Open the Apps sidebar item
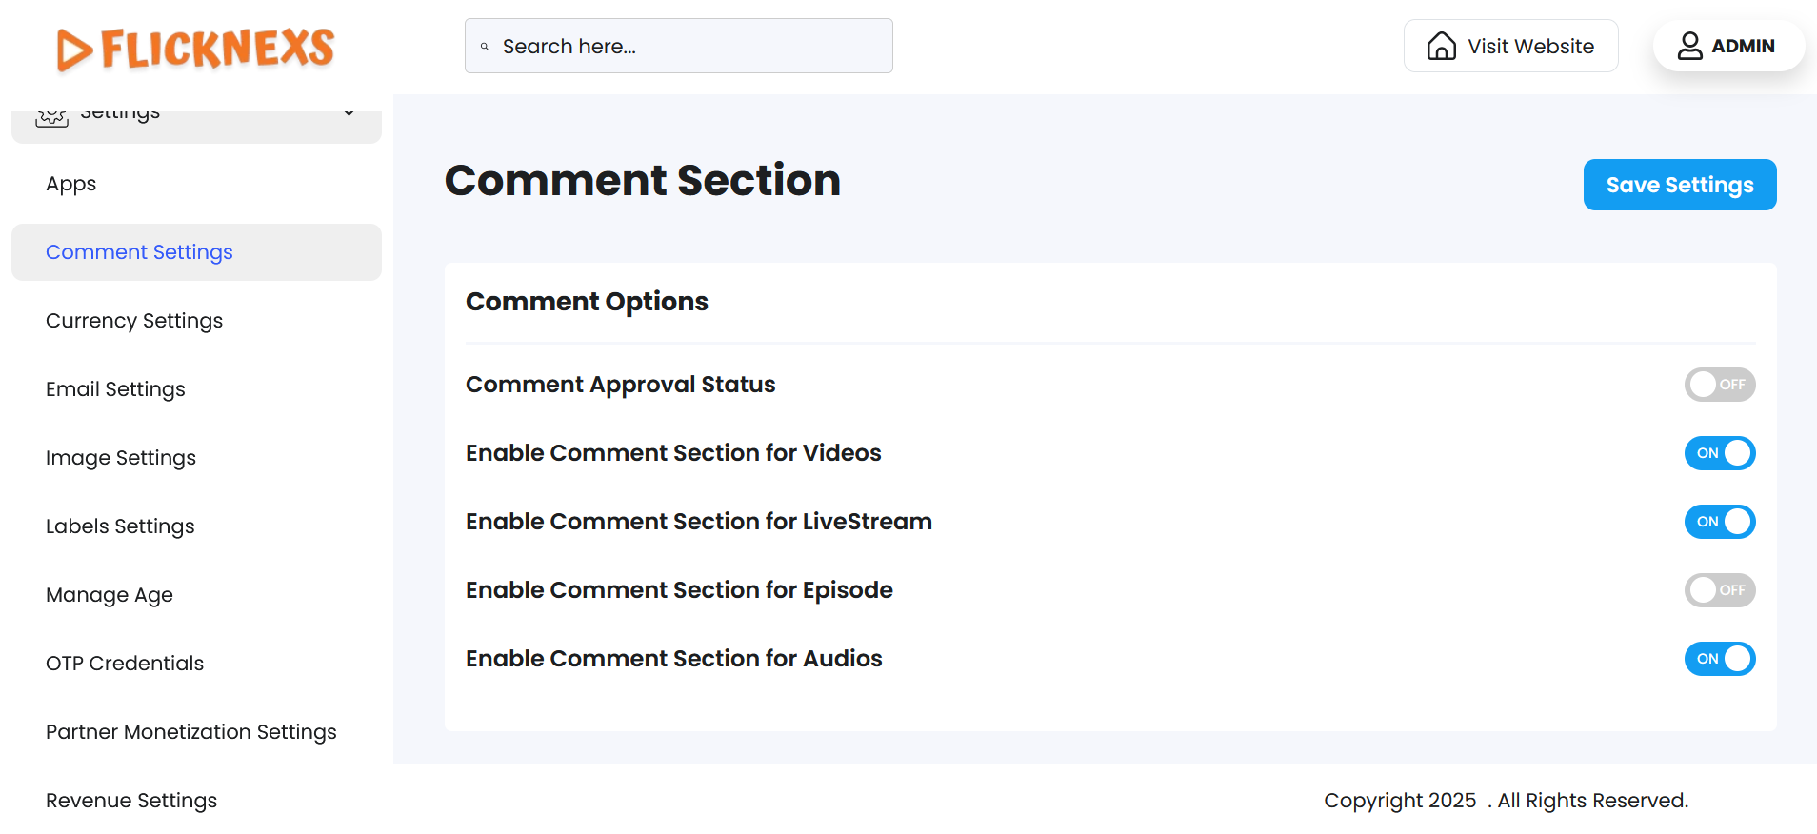Image resolution: width=1817 pixels, height=834 pixels. coord(71,184)
